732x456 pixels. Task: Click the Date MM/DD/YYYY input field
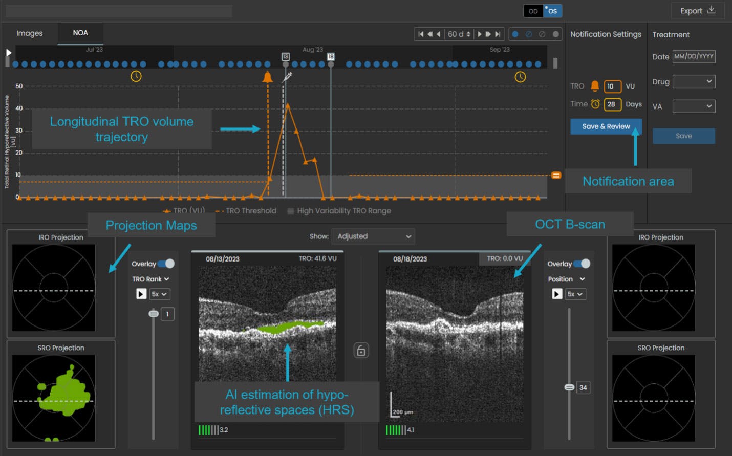(x=694, y=56)
